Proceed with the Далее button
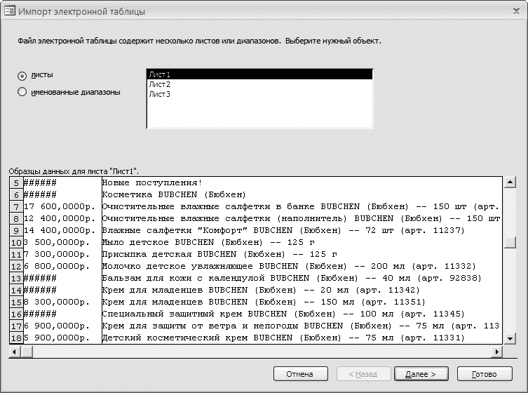528x393 pixels. tap(421, 374)
